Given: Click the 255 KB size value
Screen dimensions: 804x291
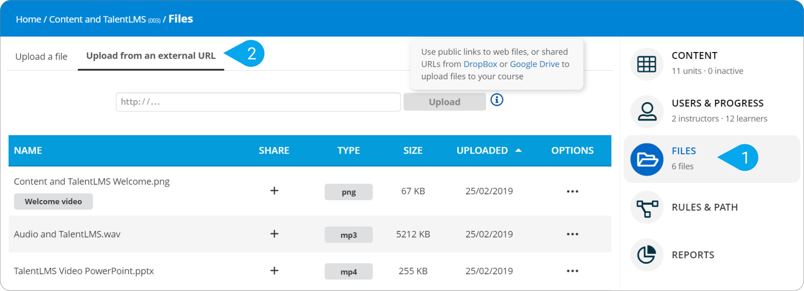Looking at the screenshot, I should (x=413, y=271).
